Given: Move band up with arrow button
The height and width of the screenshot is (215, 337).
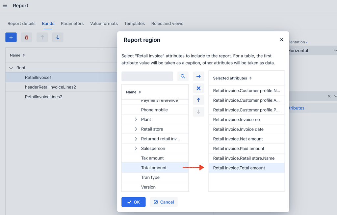Looking at the screenshot, I should point(42,37).
